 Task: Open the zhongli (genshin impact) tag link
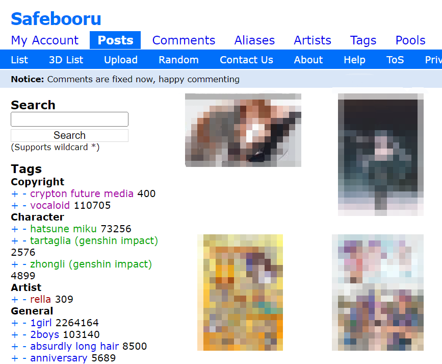(x=91, y=264)
